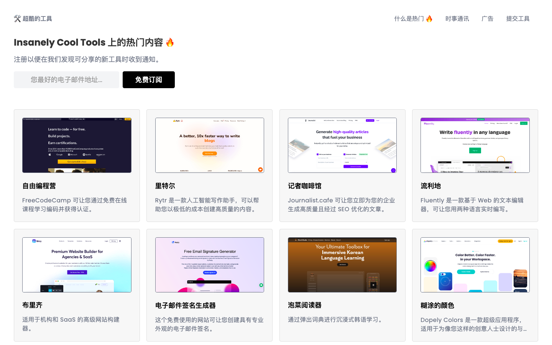
Task: Open the 记者咖啡馆 card thumbnail
Action: (x=342, y=145)
